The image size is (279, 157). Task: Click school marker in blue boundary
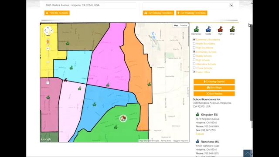94,104
